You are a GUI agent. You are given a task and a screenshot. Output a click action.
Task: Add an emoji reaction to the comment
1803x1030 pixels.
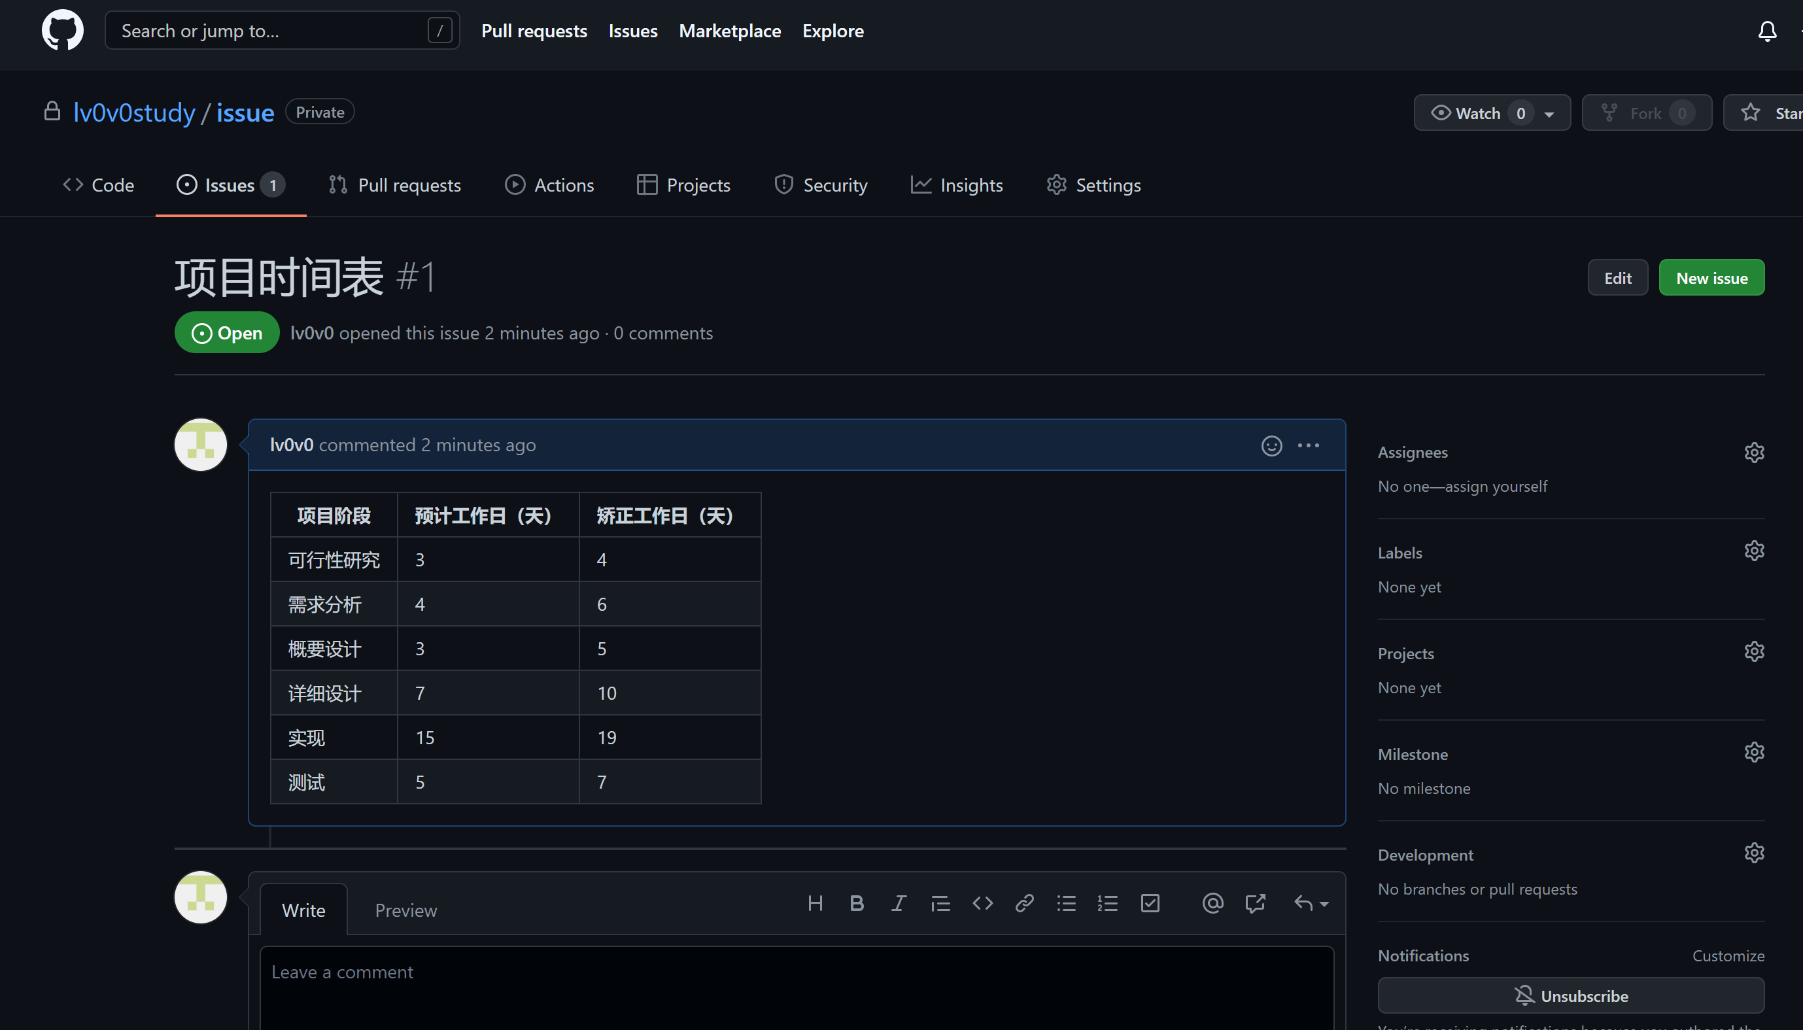1271,445
